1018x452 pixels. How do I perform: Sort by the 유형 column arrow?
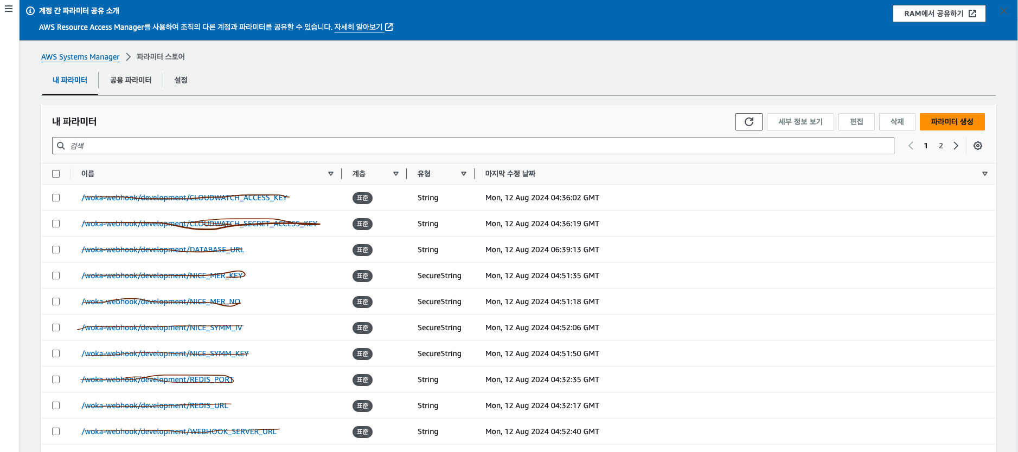pyautogui.click(x=464, y=174)
